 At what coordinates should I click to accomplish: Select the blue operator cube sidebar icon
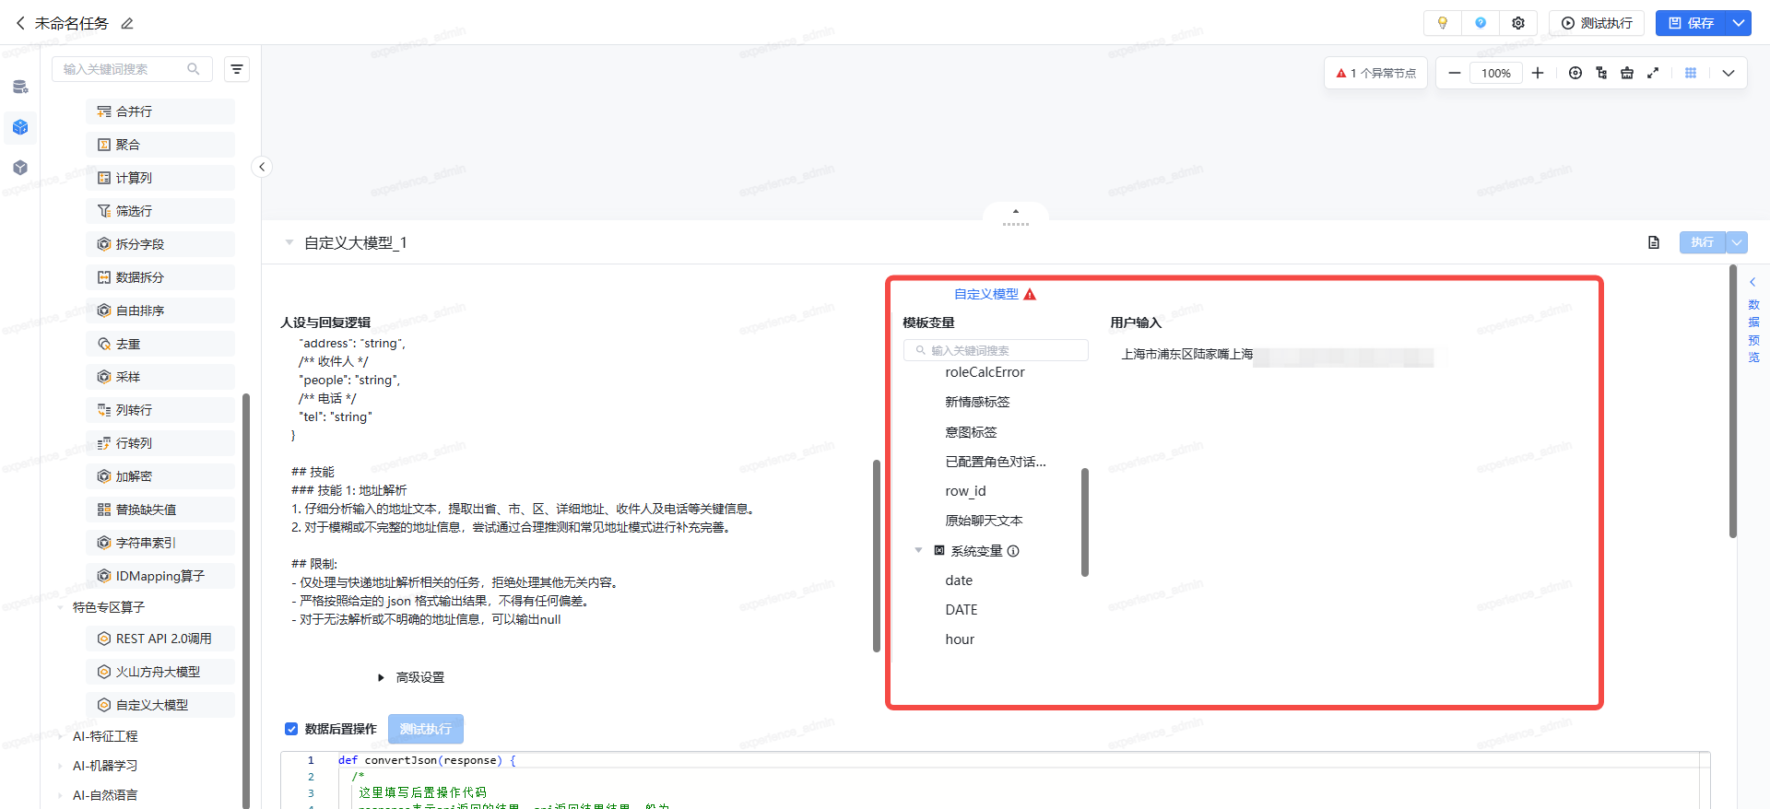pyautogui.click(x=20, y=127)
